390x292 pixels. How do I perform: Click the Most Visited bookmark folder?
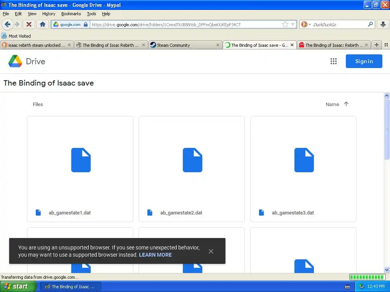tap(16, 36)
